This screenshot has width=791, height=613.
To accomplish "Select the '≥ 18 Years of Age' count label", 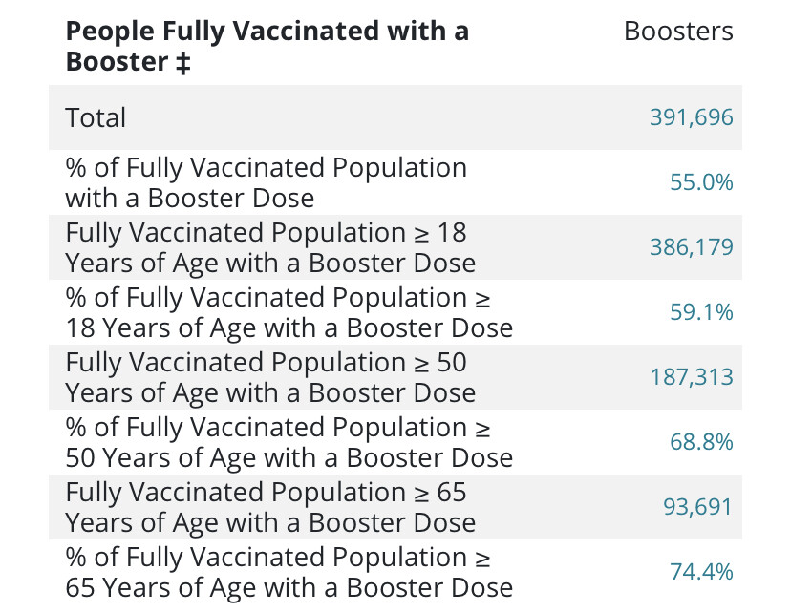I will (269, 247).
